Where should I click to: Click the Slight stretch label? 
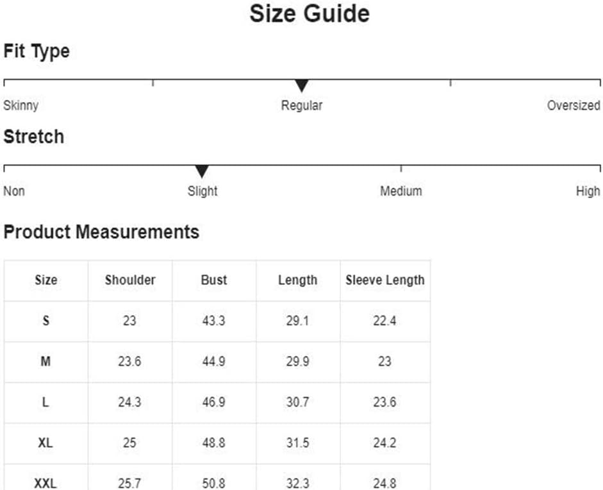(x=202, y=191)
